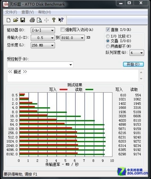This screenshot has height=179, width=151.
Task: Click the red 写入 legend bar
Action: click(x=63, y=90)
